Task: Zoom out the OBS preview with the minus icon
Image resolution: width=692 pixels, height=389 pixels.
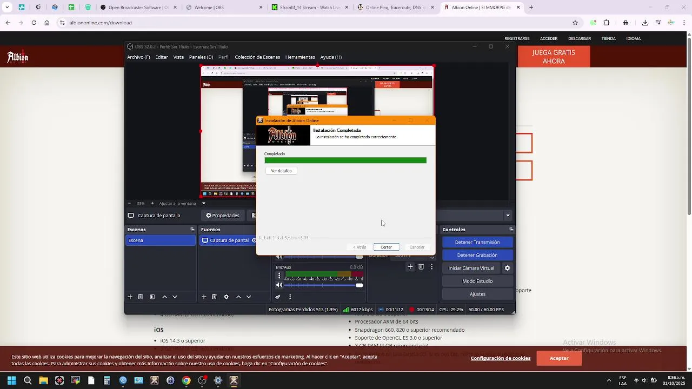Action: coord(129,203)
